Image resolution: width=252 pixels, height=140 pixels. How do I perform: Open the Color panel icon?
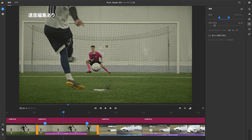click(x=249, y=19)
